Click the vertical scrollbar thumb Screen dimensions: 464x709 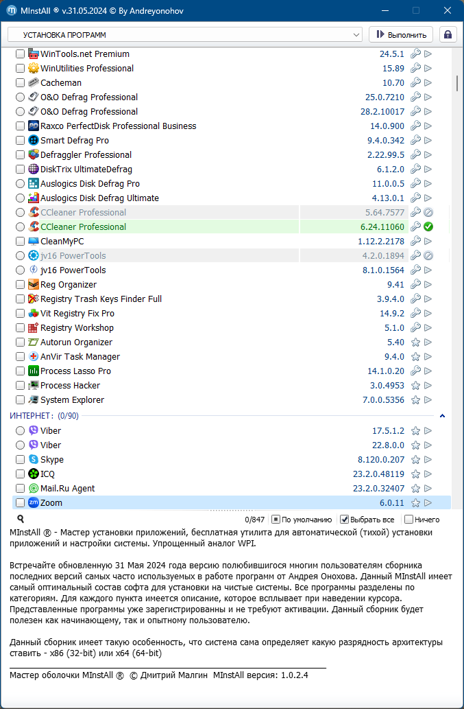pos(457,82)
